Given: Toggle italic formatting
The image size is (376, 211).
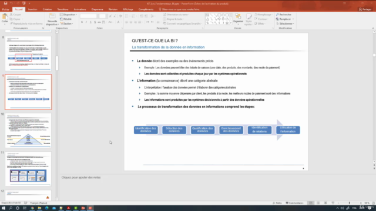Looking at the screenshot, I should (86, 22).
